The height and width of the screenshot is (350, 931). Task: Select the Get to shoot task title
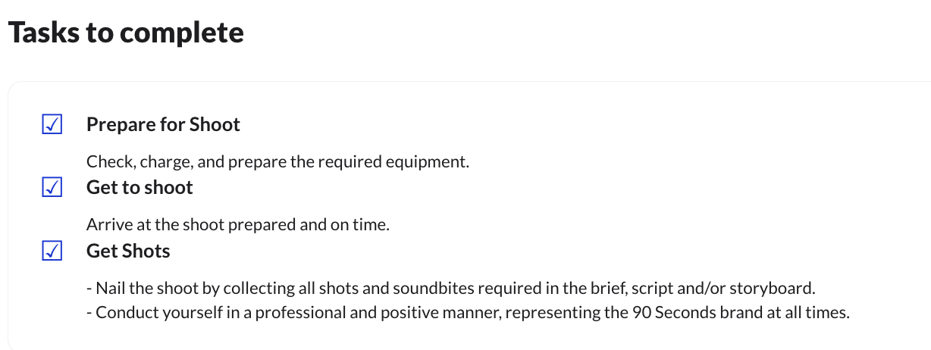coord(139,188)
